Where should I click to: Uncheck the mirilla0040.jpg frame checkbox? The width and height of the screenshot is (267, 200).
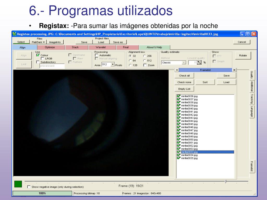[179, 109]
